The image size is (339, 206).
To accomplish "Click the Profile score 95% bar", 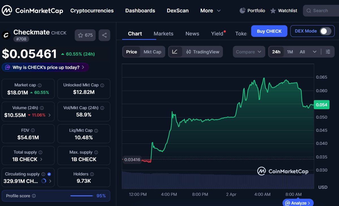I will pos(82,196).
